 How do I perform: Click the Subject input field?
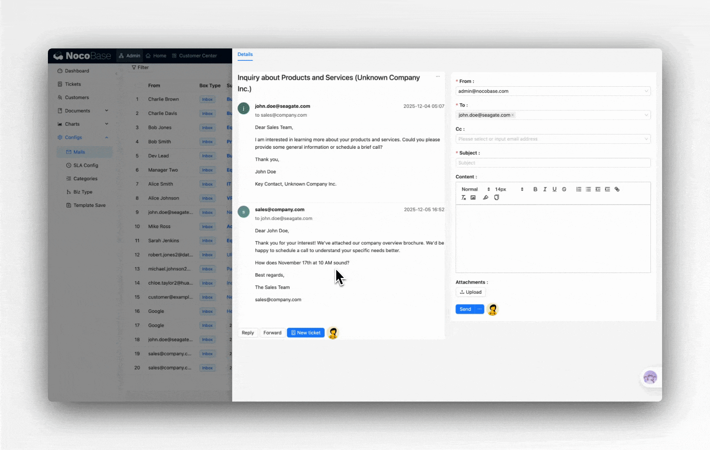[x=553, y=162]
